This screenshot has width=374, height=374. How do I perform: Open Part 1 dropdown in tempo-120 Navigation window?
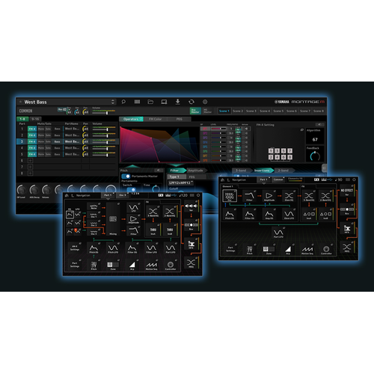pos(108,195)
